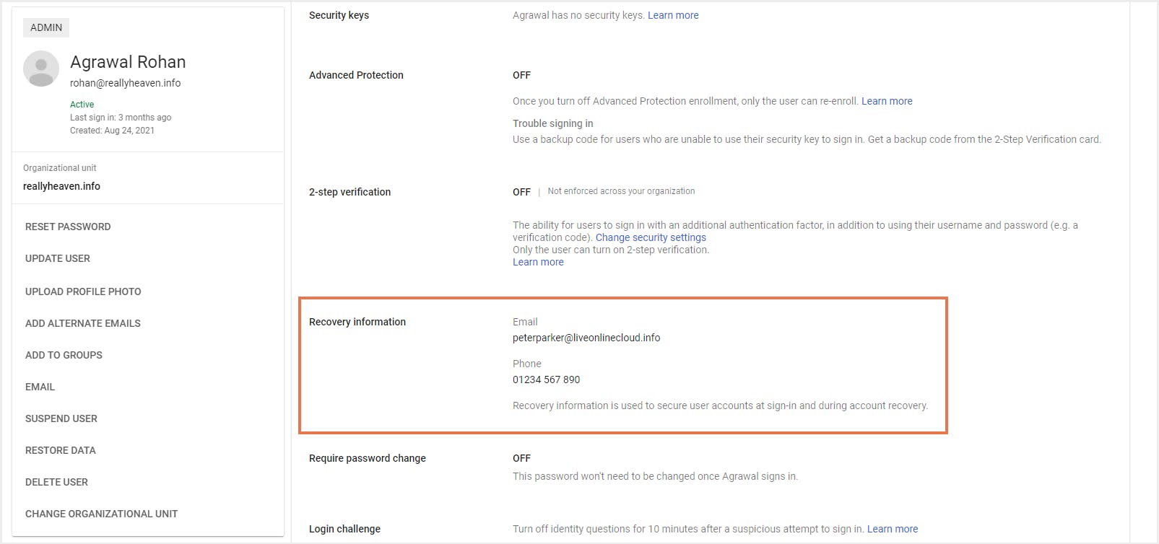Viewport: 1159px width, 544px height.
Task: Click the reallyheaven.info organizational unit
Action: 61,186
